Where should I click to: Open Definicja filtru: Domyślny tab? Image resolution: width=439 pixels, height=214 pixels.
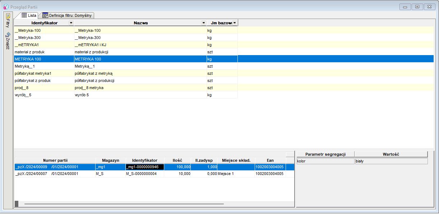pyautogui.click(x=68, y=15)
